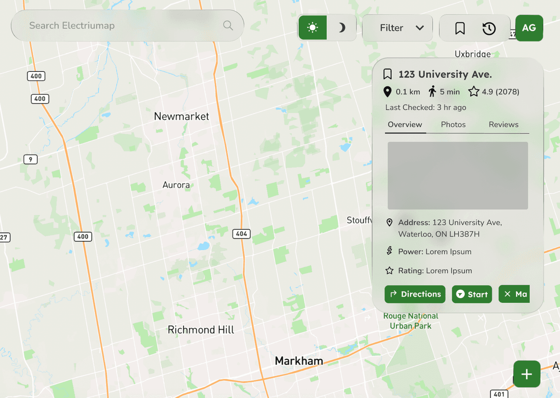Click the star rating icon showing 4.9
560x398 pixels.
474,91
